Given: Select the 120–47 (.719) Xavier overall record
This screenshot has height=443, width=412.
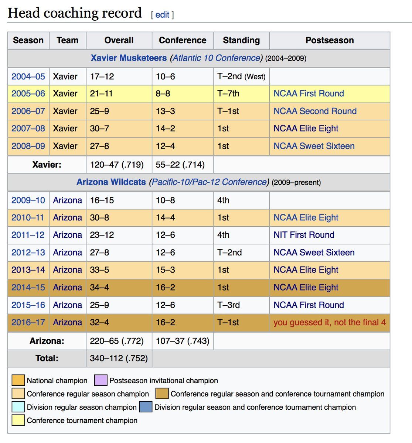Looking at the screenshot, I should click(x=117, y=165).
